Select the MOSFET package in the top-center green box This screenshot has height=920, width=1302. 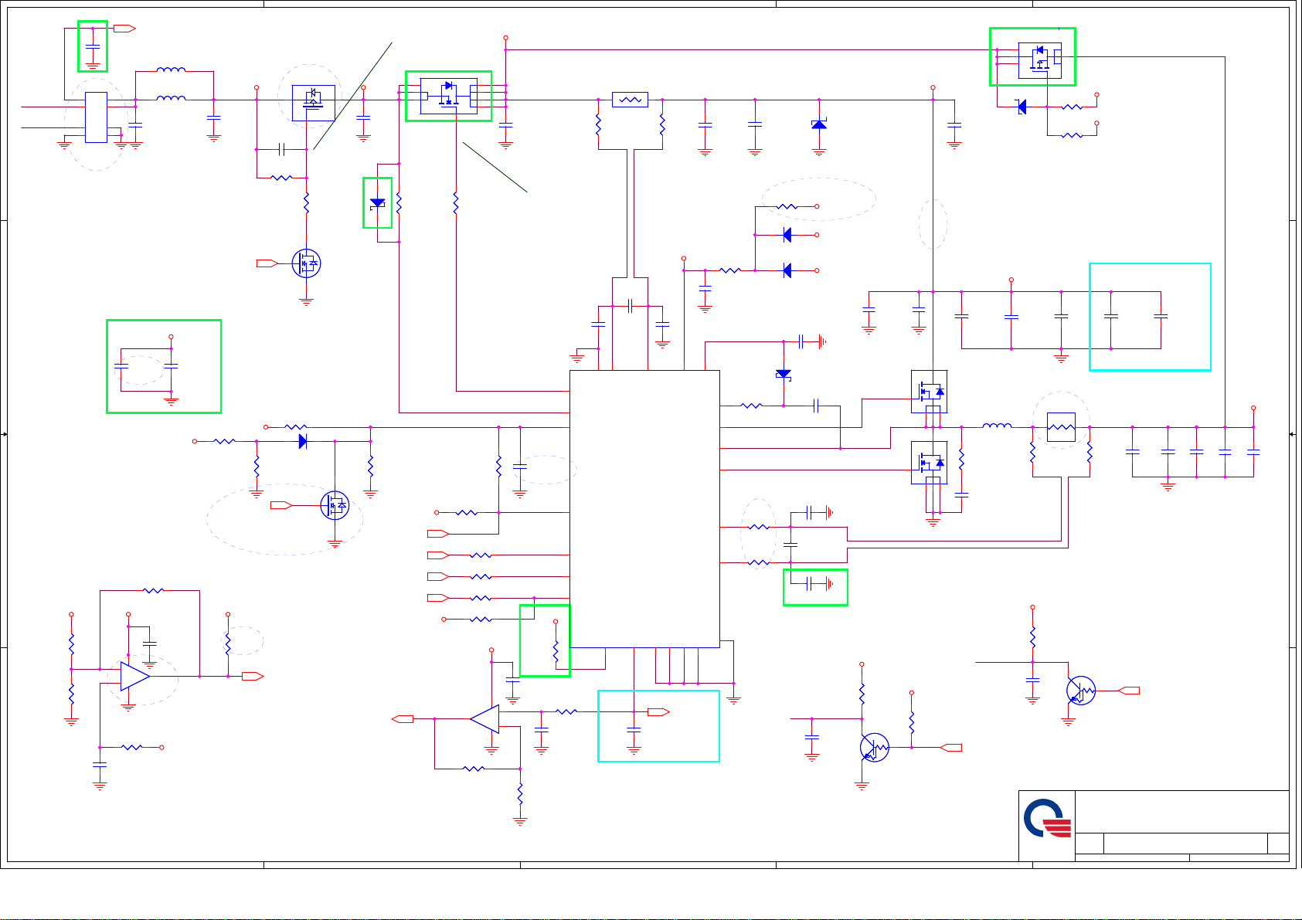click(448, 96)
